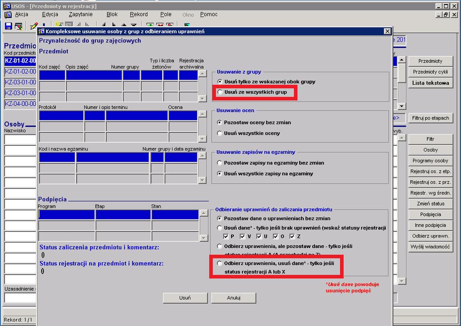Screen dimensions: 461x326
Task: Uncheck the U status checkbox
Action: click(259, 236)
